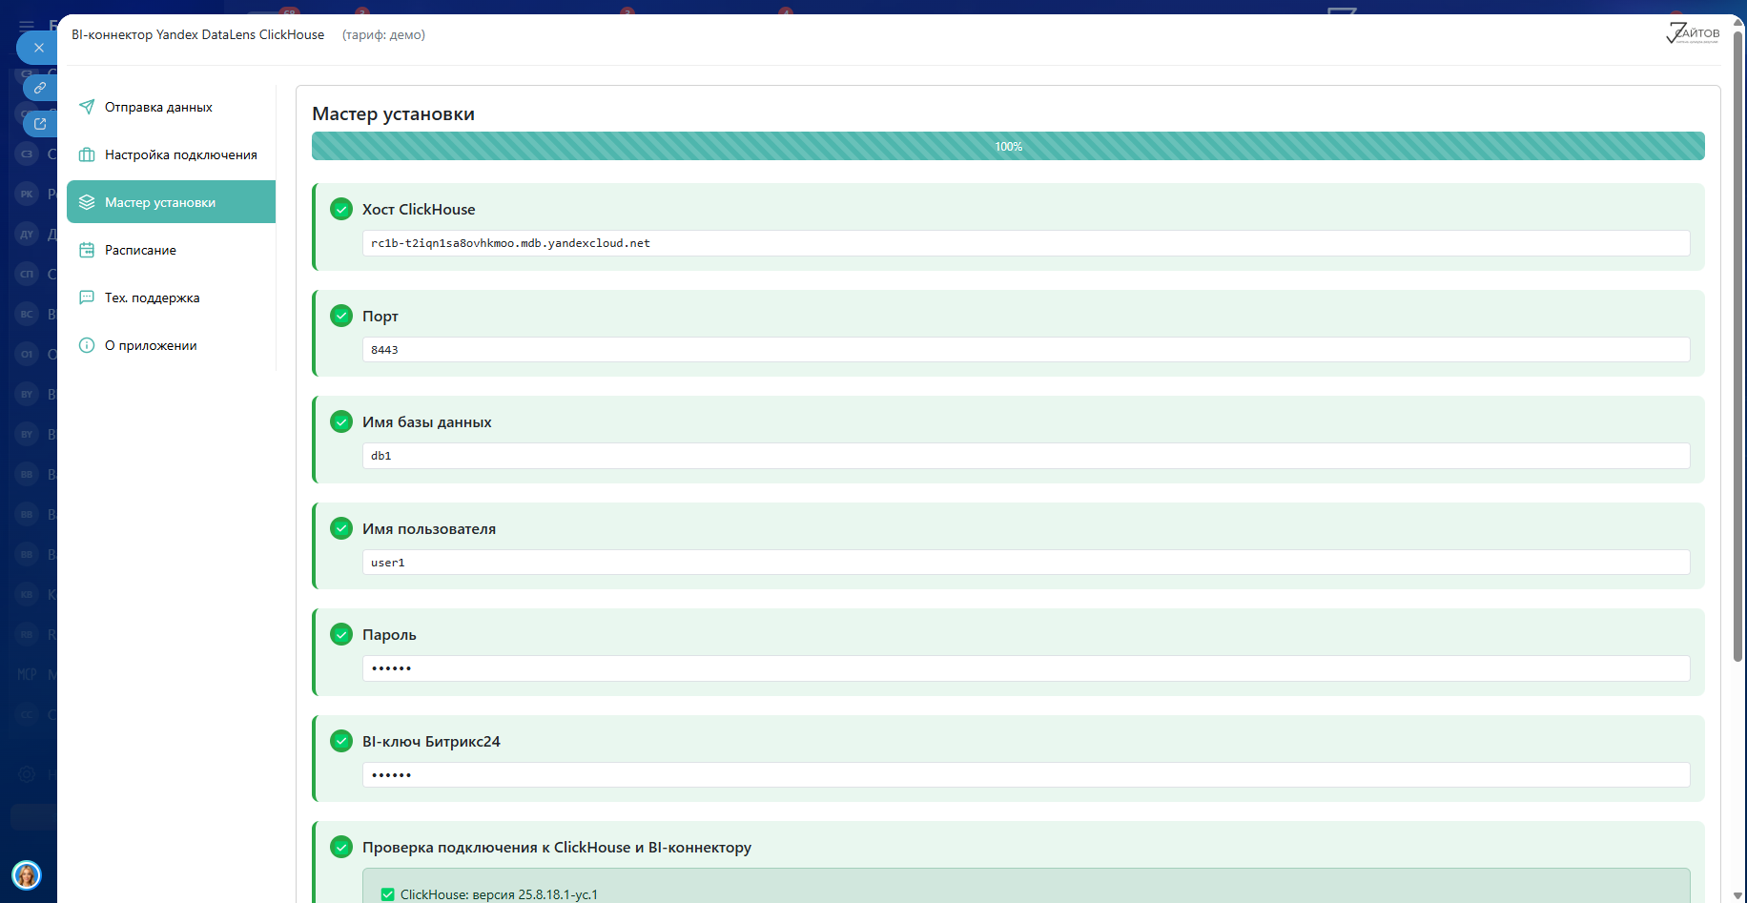The height and width of the screenshot is (903, 1747).
Task: Open the Отправка данных section
Action: point(171,107)
